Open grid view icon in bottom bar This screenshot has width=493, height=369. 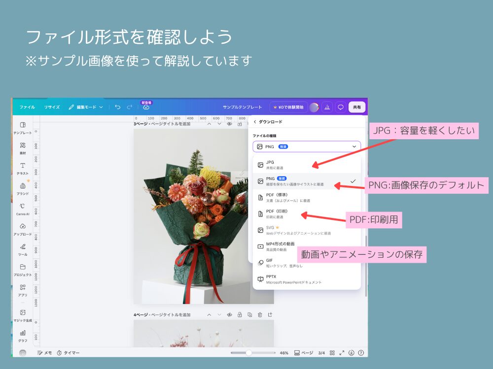332,353
